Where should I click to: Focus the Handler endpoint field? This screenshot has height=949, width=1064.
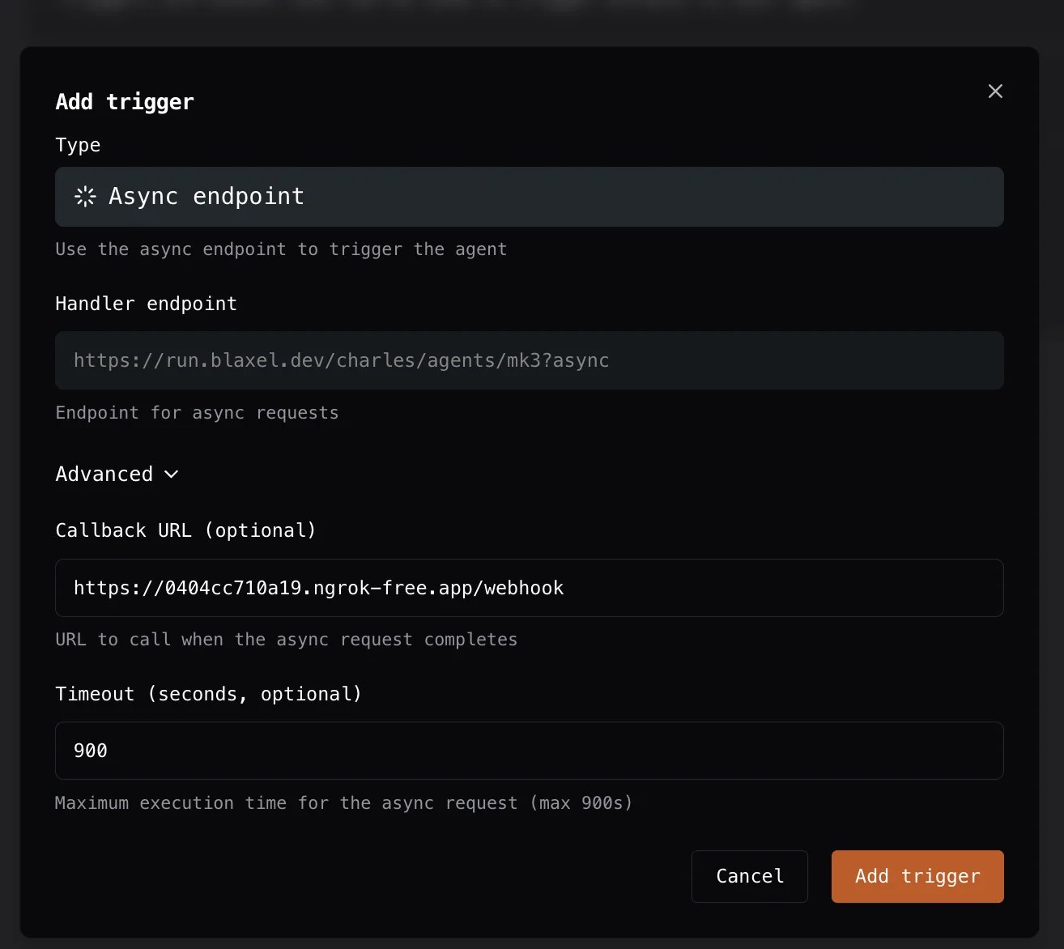point(530,360)
